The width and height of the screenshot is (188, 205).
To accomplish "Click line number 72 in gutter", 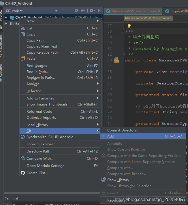I will click(x=110, y=112).
